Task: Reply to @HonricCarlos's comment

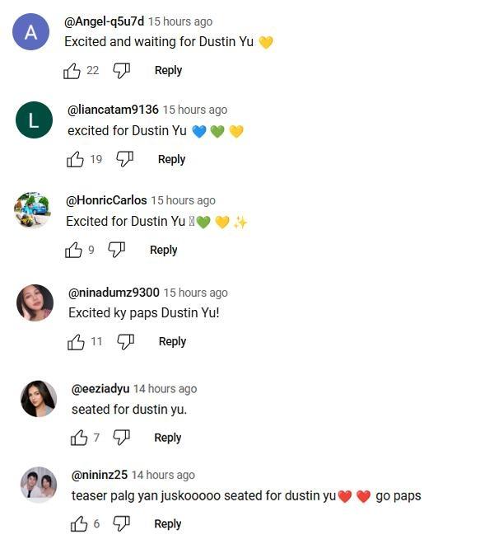Action: point(163,250)
